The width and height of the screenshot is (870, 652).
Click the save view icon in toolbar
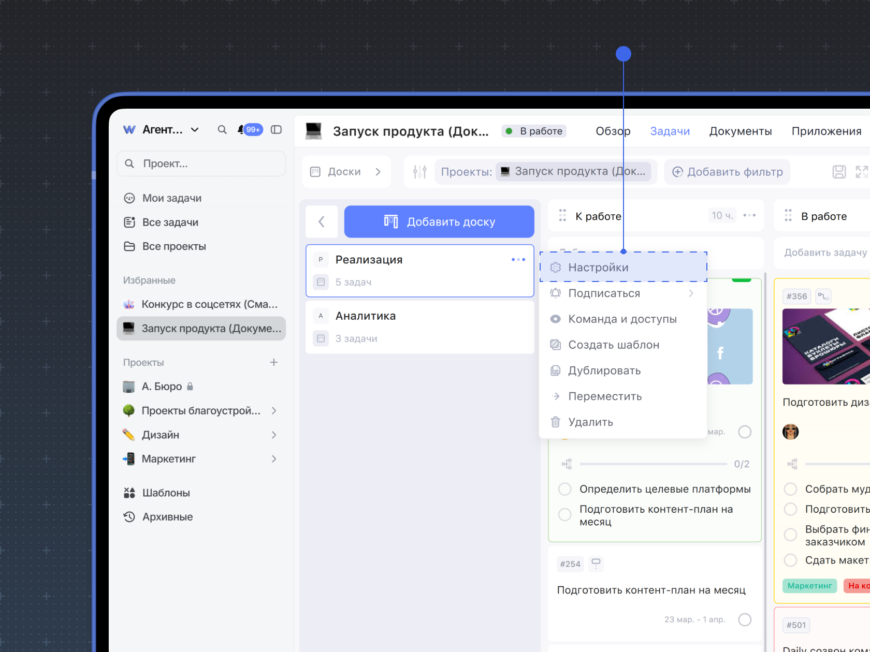839,172
